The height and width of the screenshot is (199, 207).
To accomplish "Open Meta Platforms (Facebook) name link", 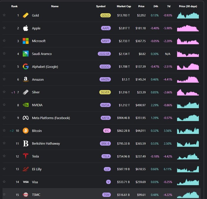I will (51, 118).
